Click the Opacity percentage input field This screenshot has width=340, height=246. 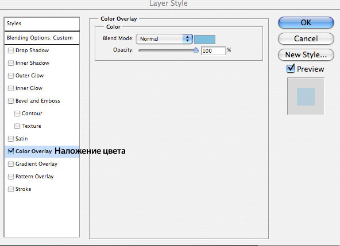click(x=214, y=51)
